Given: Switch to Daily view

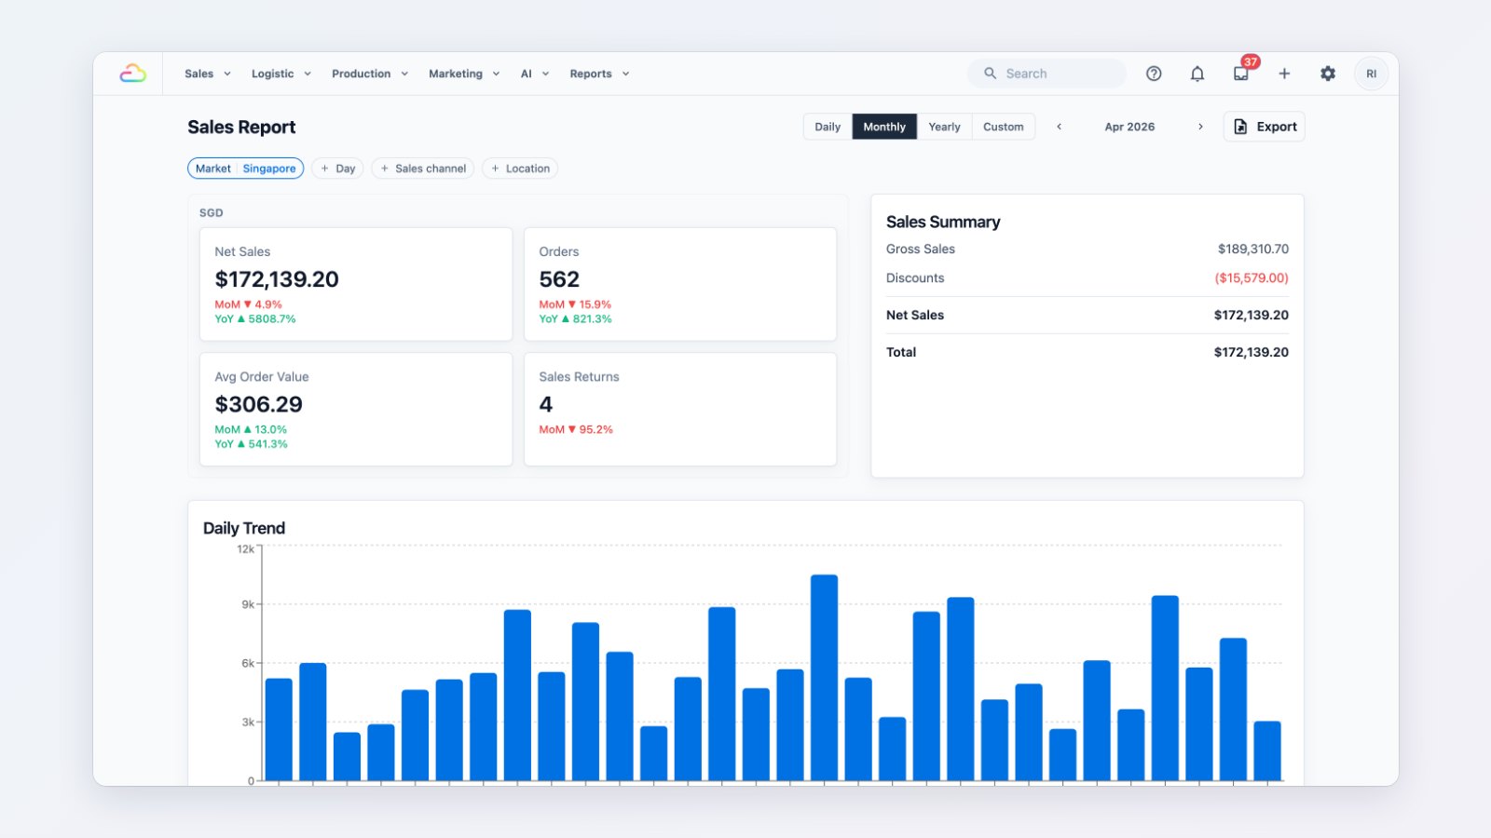Looking at the screenshot, I should pyautogui.click(x=828, y=127).
